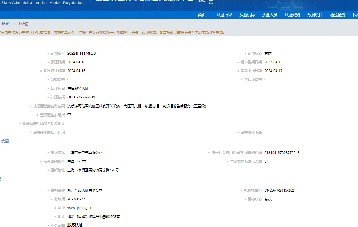Viewport: 358px width, 227px height.
Task: Select the 认证覆盖的场所名称及地址 label
Action: pos(44,124)
